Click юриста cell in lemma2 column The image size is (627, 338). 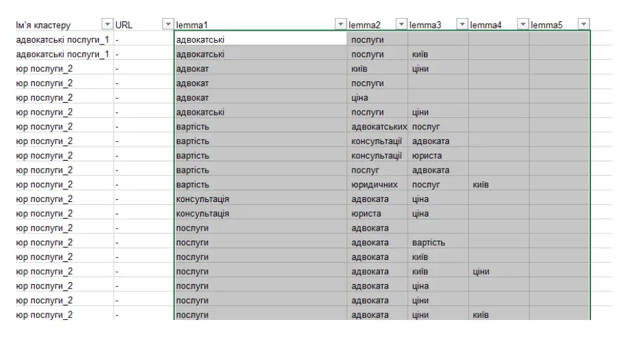click(x=377, y=213)
